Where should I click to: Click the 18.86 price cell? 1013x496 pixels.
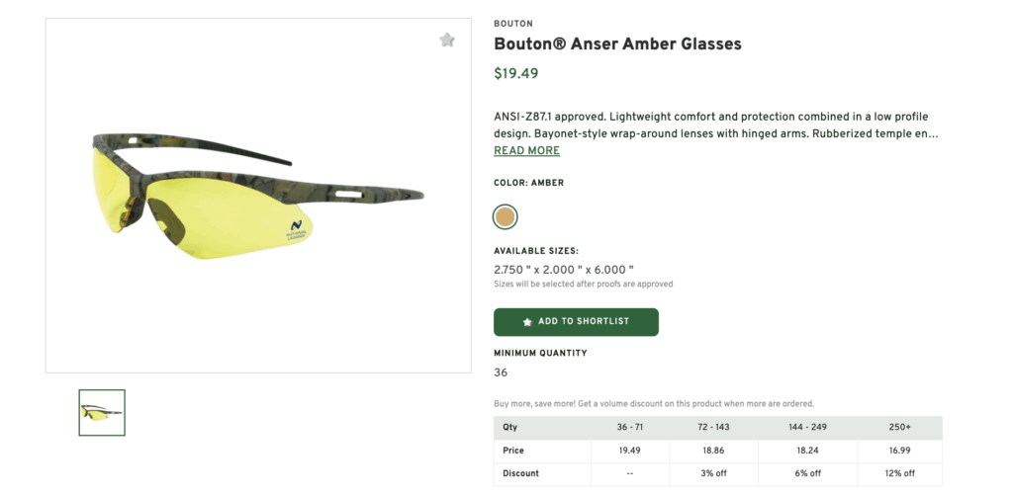coord(712,451)
